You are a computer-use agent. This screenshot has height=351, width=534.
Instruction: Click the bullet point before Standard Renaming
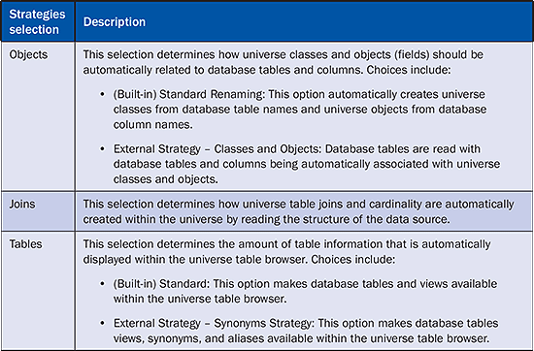[x=103, y=94]
